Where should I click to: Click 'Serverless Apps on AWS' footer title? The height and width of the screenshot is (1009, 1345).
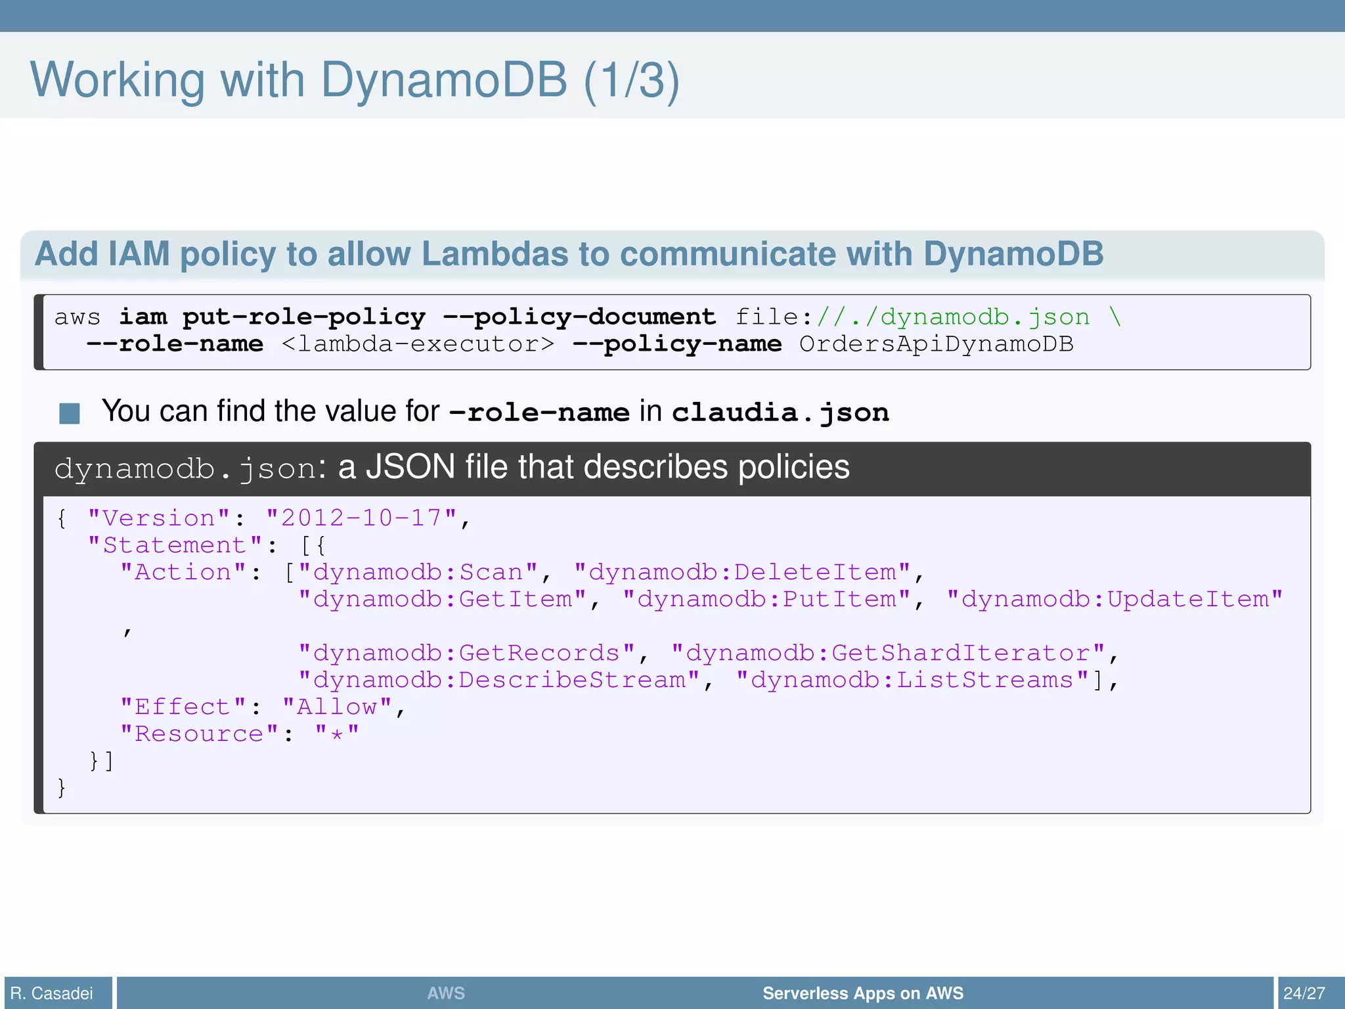863,993
